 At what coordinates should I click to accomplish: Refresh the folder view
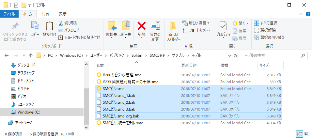[x=235, y=55]
